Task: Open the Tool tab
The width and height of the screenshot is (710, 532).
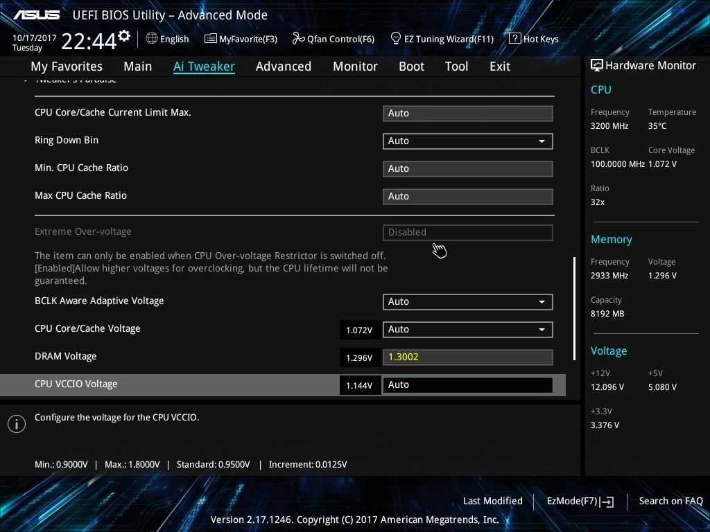Action: point(456,66)
